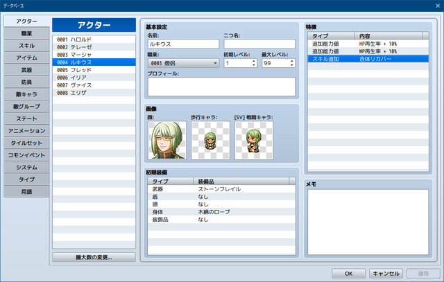Open the アイテム tab
This screenshot has height=282, width=444.
[x=26, y=58]
